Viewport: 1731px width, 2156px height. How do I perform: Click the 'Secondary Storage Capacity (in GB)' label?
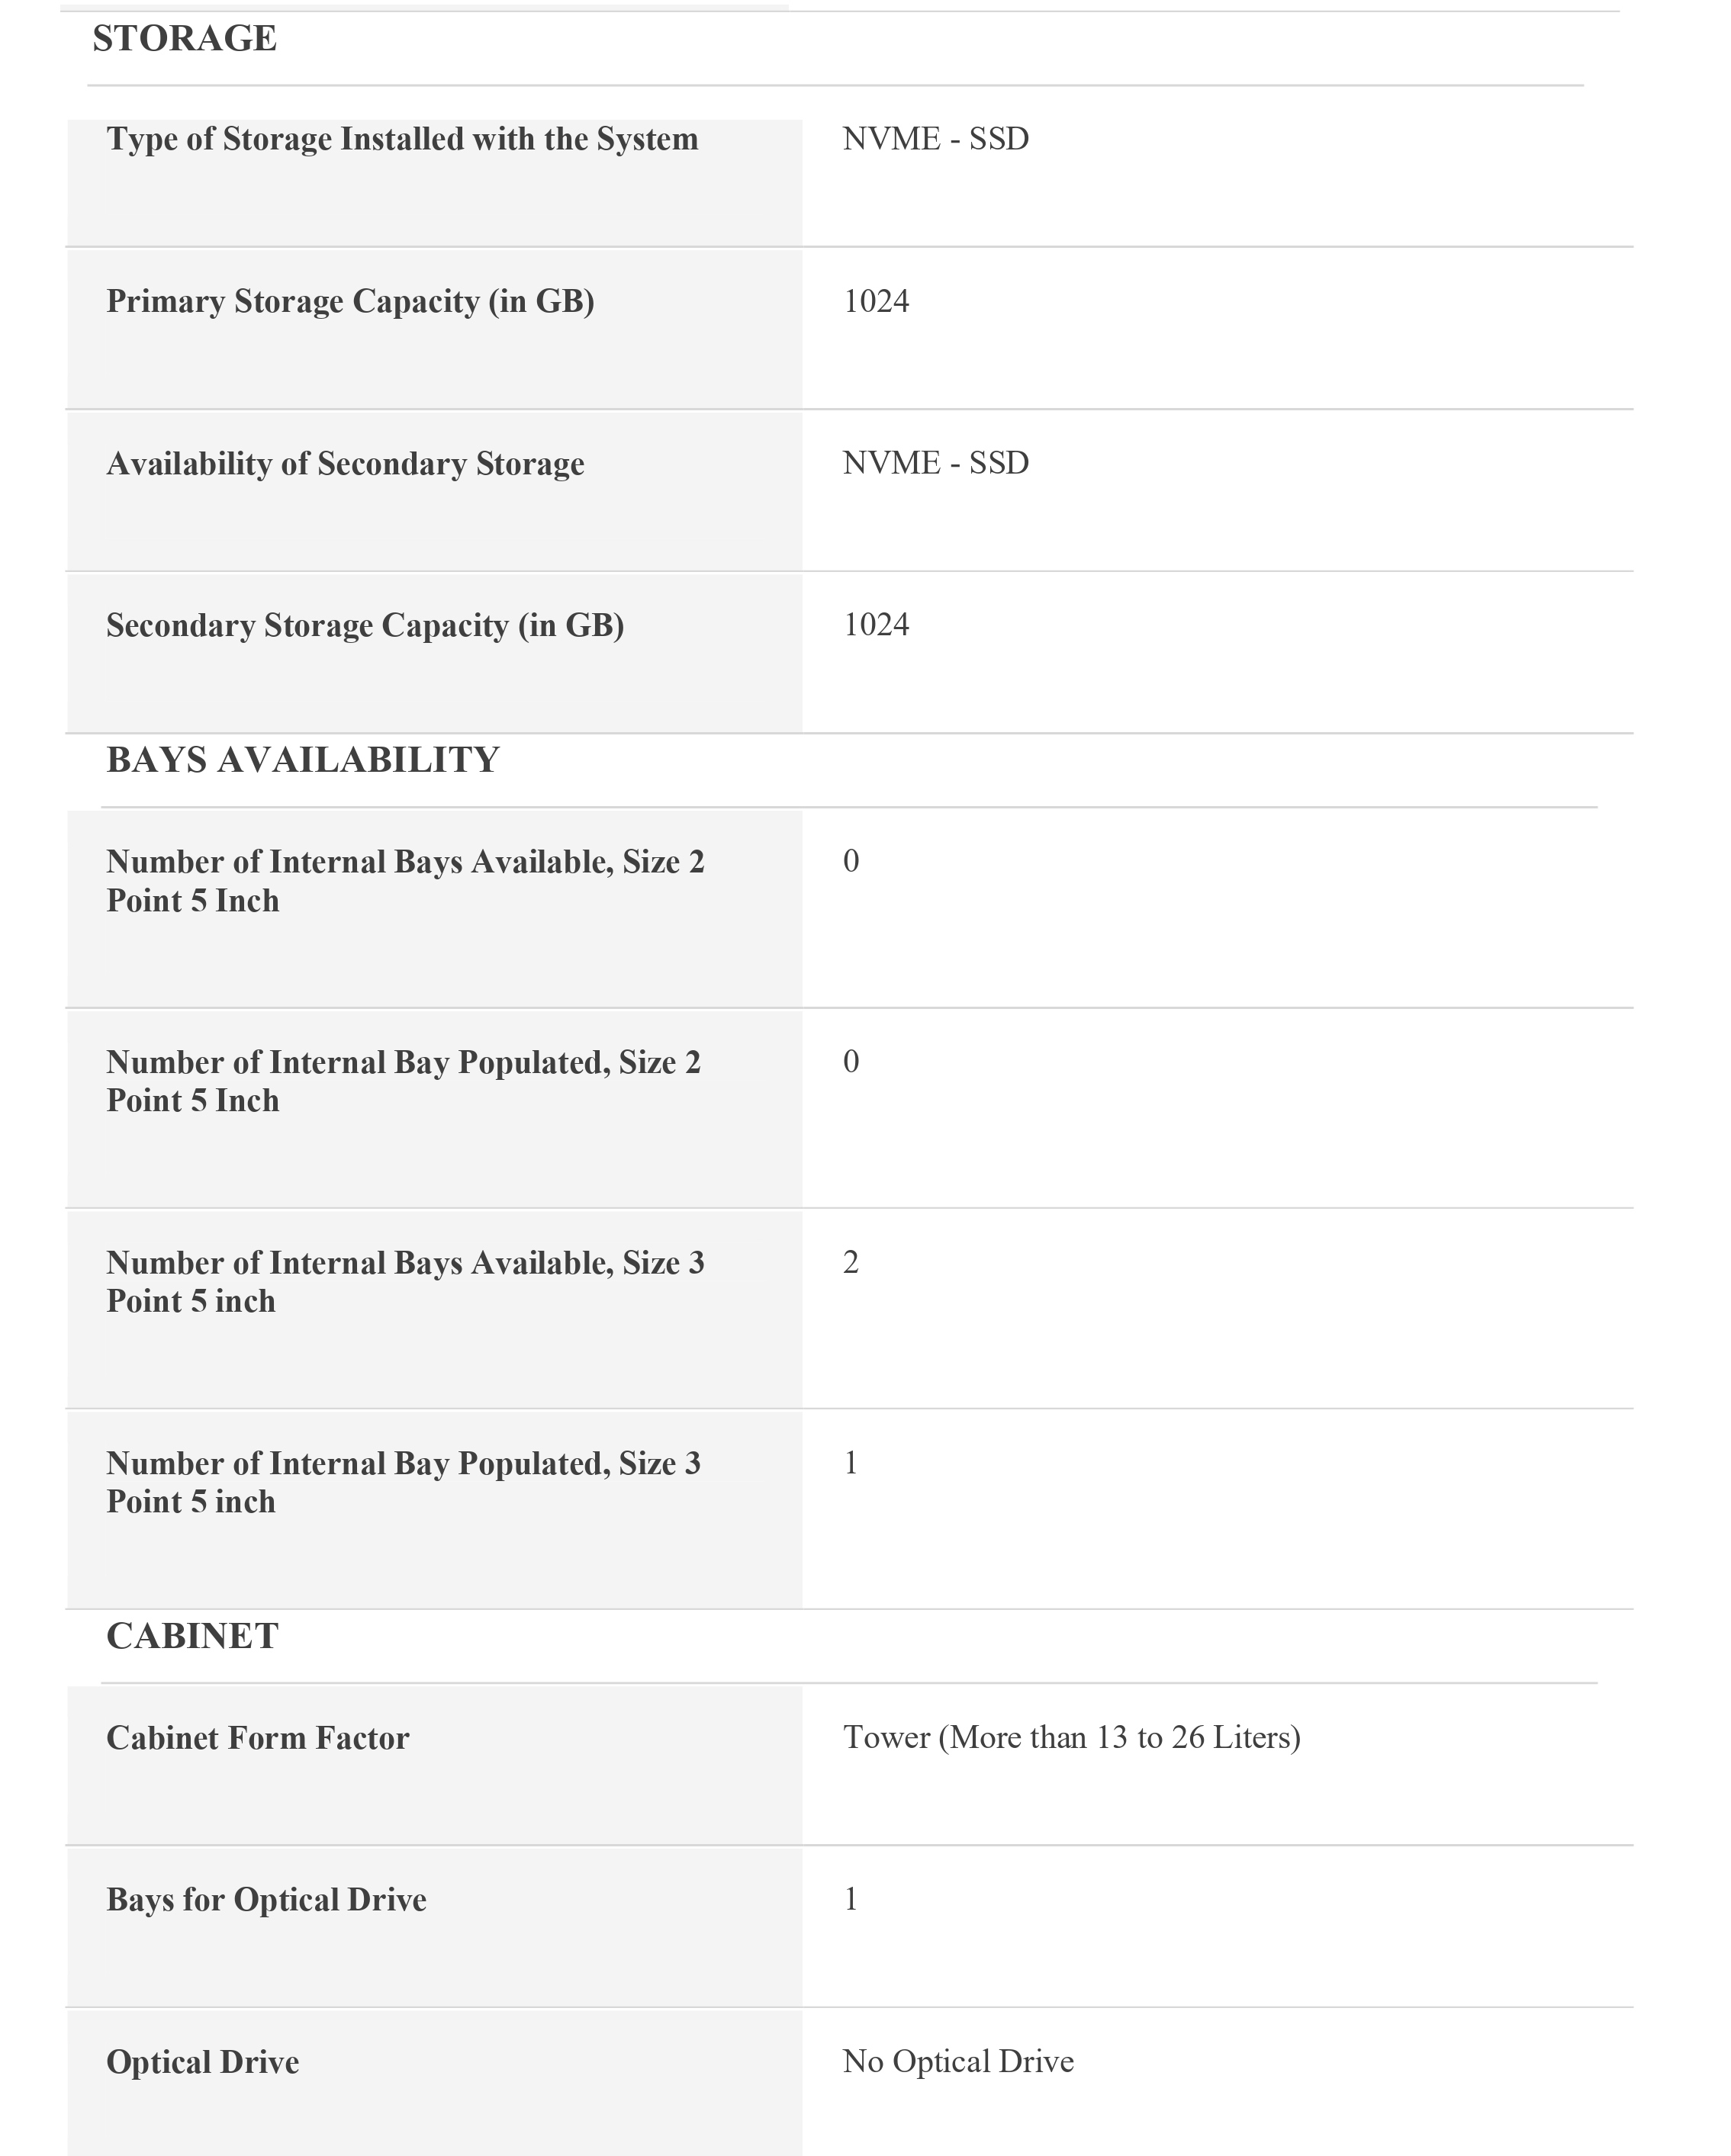click(365, 625)
